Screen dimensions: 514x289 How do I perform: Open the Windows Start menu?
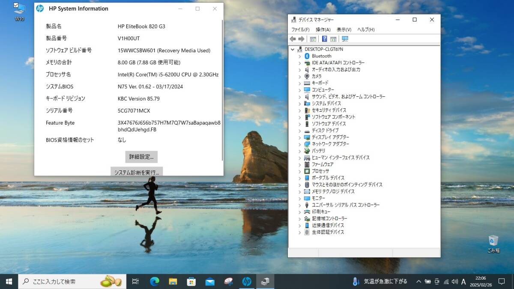[x=9, y=281]
